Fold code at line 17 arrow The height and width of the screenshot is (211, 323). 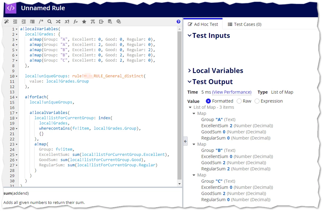tap(17, 113)
